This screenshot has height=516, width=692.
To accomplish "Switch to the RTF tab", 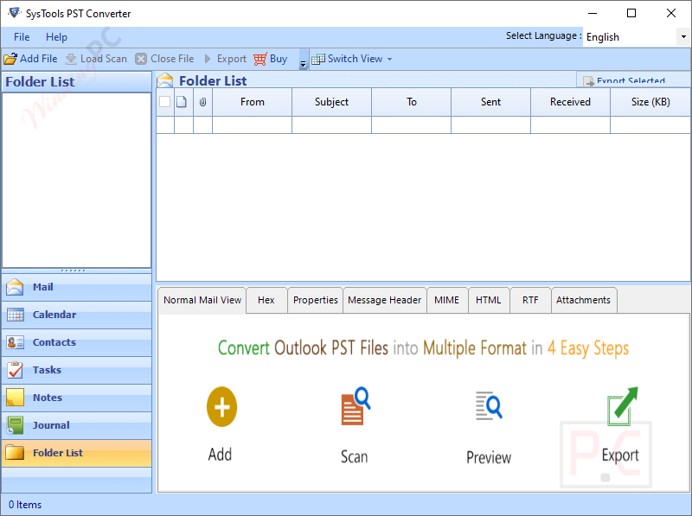I will (530, 300).
